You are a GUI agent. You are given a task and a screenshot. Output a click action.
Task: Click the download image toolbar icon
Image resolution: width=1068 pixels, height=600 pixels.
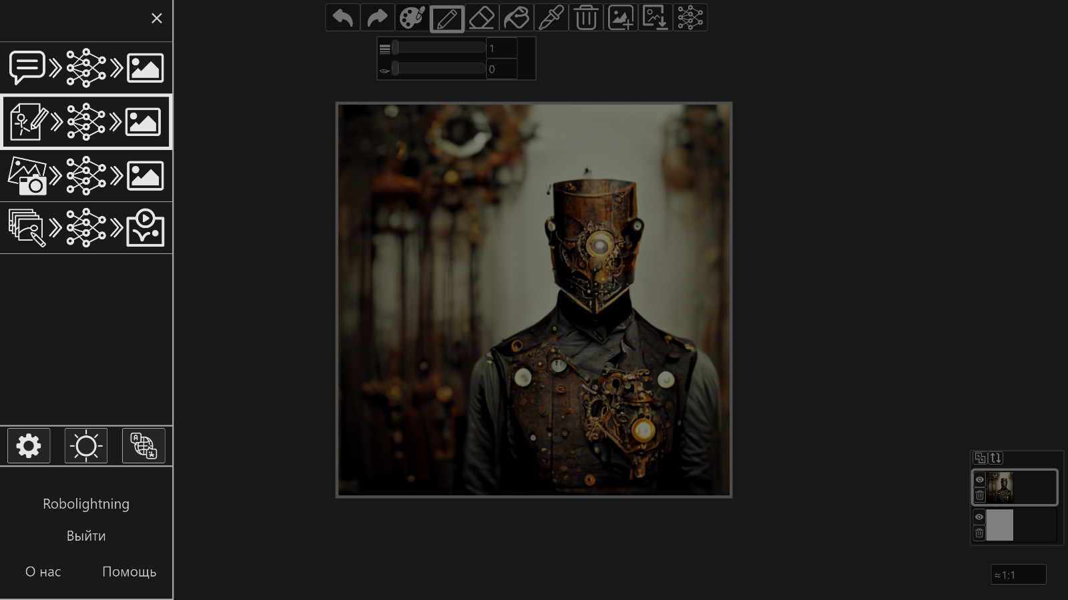tap(655, 17)
